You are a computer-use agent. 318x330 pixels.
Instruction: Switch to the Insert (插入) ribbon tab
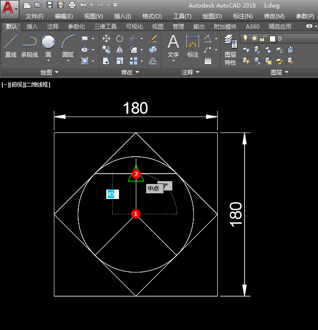tap(32, 27)
